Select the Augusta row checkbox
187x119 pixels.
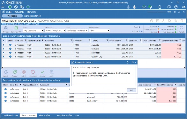[x=4, y=45]
